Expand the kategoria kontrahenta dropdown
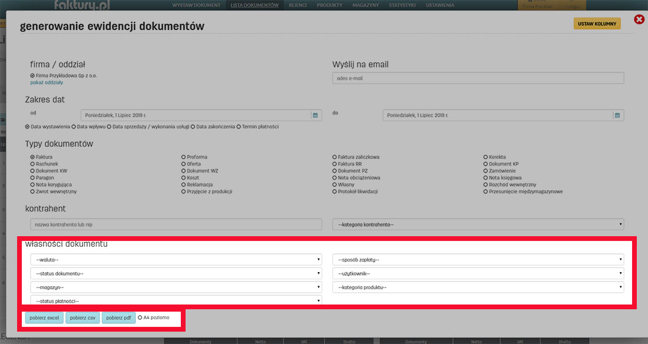Image resolution: width=648 pixels, height=344 pixels. pos(478,224)
